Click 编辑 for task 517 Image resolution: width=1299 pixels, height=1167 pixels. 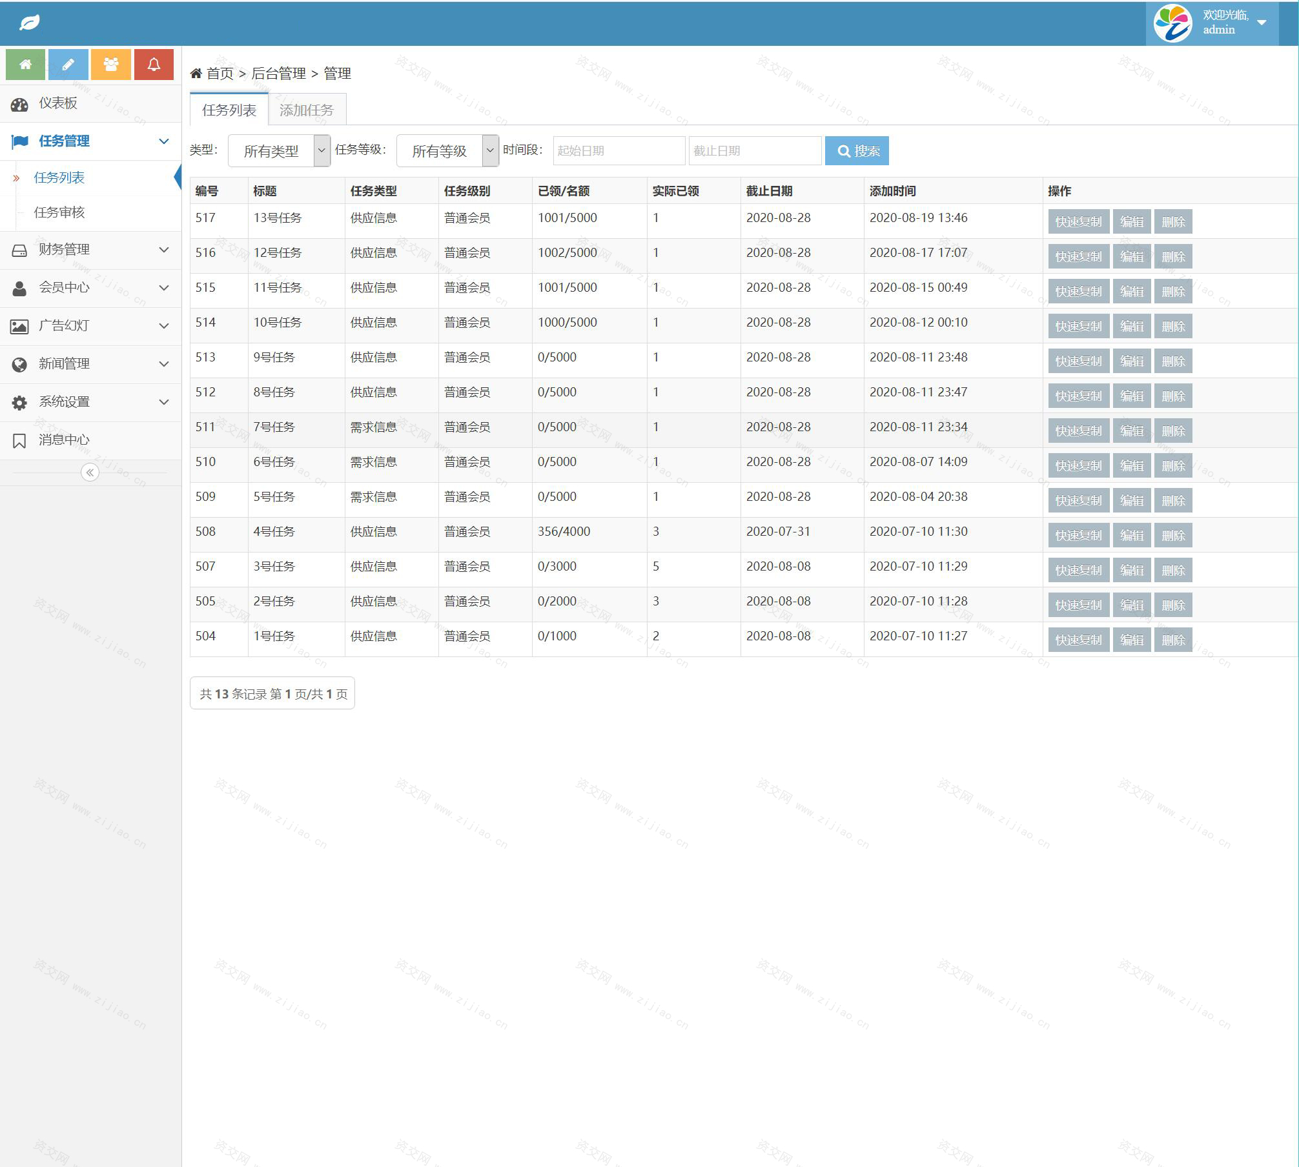coord(1132,221)
